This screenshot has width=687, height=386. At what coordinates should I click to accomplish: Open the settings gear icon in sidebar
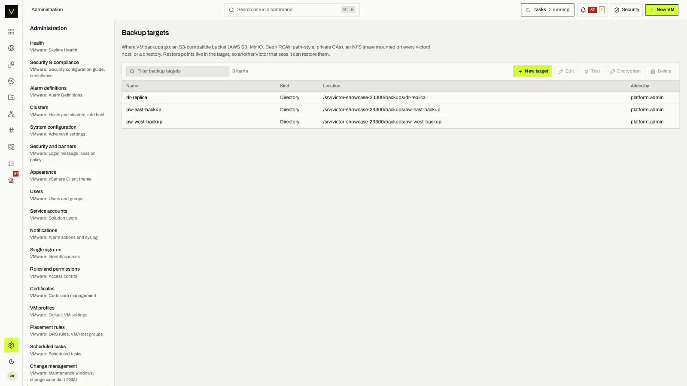point(11,345)
